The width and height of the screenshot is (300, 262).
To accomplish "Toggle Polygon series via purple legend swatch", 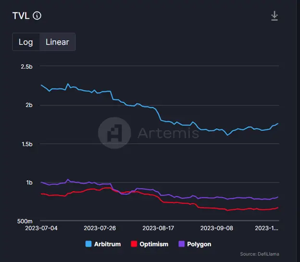I will [181, 244].
